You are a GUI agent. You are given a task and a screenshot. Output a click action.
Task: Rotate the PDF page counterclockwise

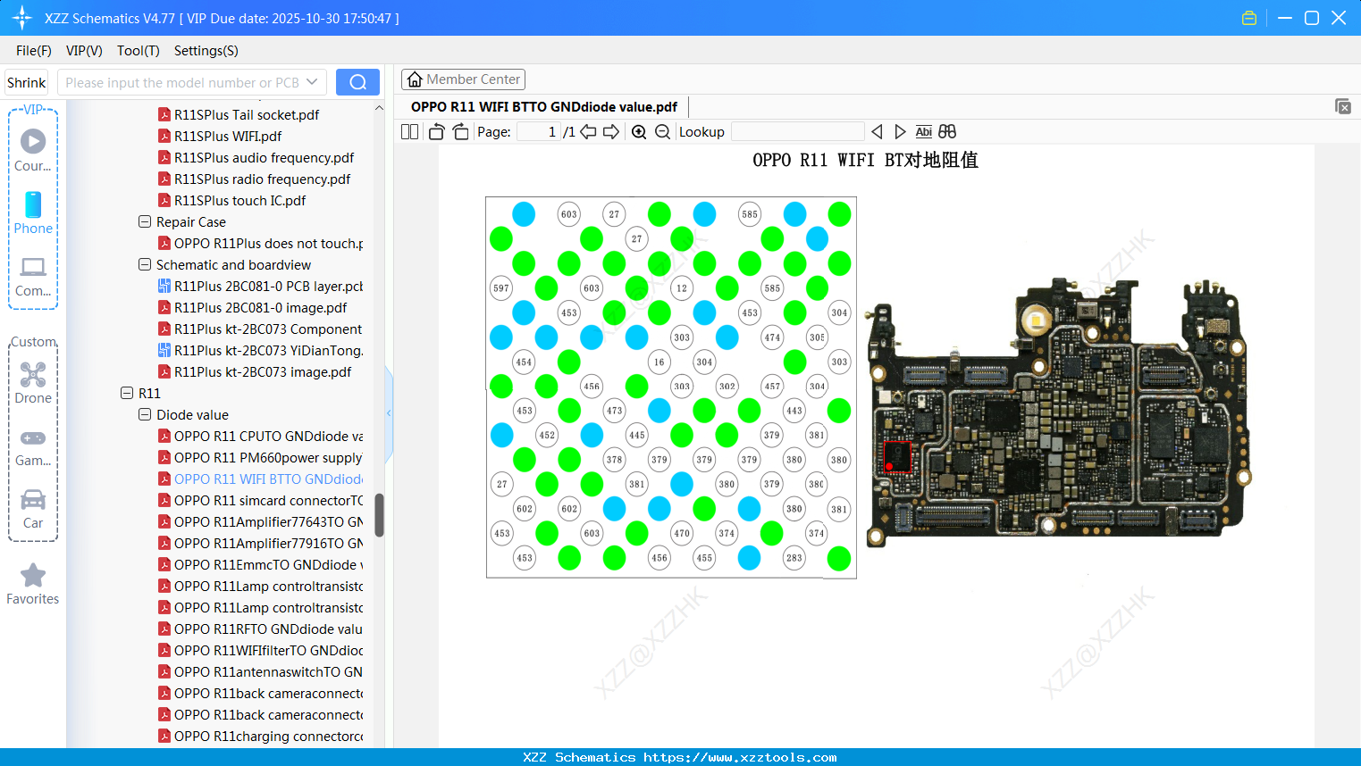(x=435, y=131)
